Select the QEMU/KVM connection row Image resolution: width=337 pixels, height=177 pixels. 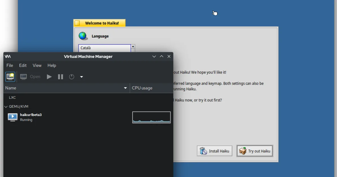pyautogui.click(x=88, y=106)
